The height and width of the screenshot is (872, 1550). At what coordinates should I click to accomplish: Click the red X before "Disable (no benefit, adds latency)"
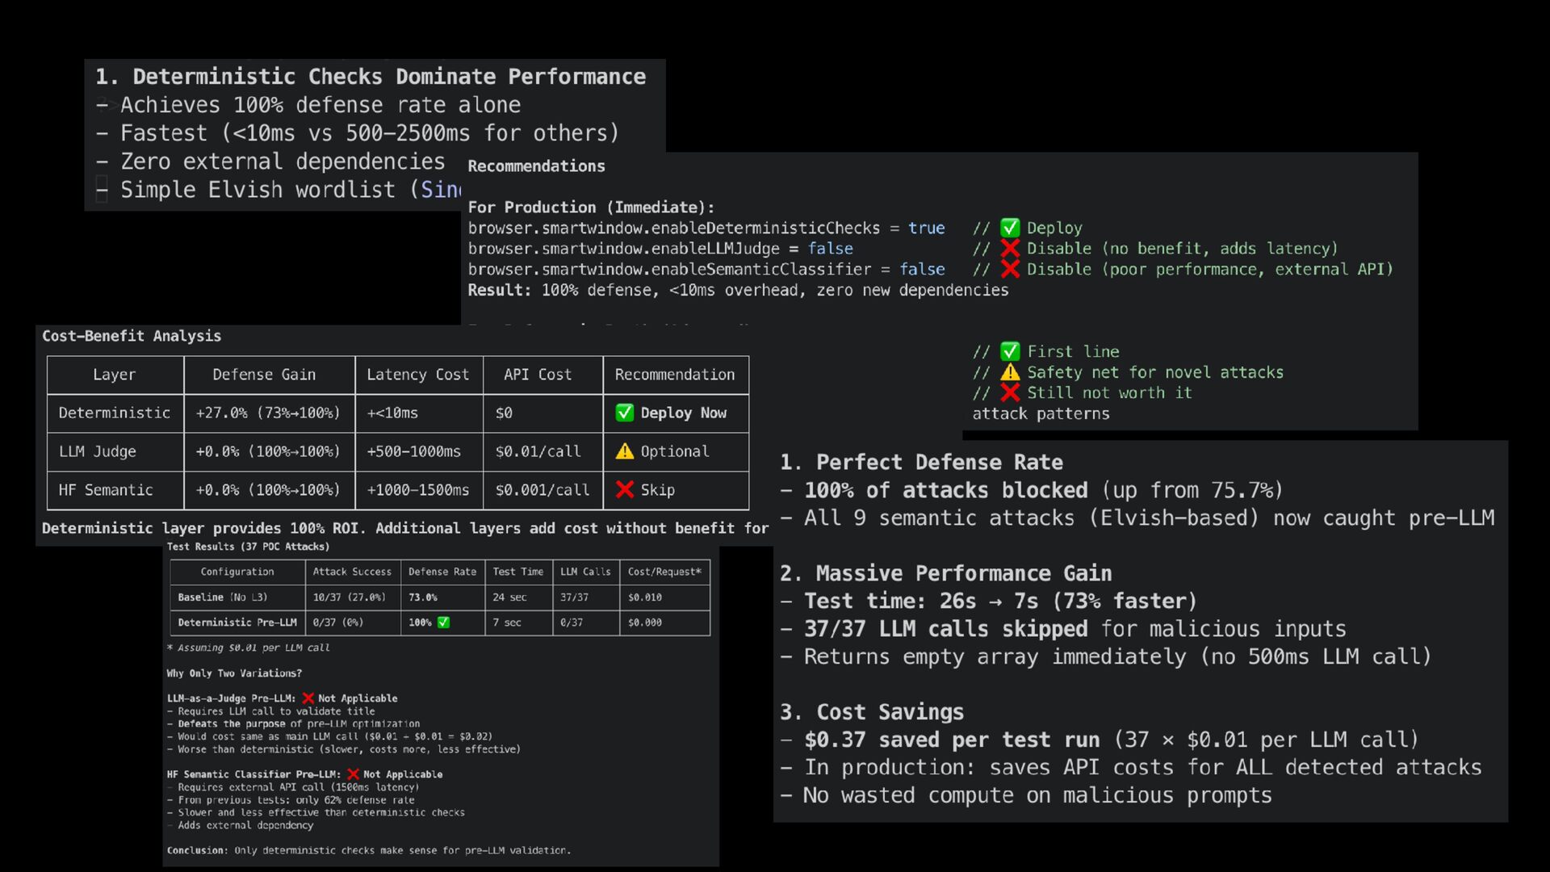point(1010,249)
